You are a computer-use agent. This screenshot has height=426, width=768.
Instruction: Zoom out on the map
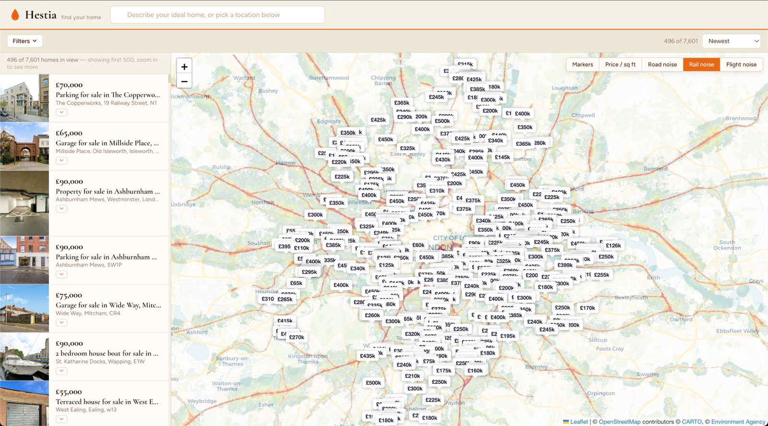[x=184, y=82]
